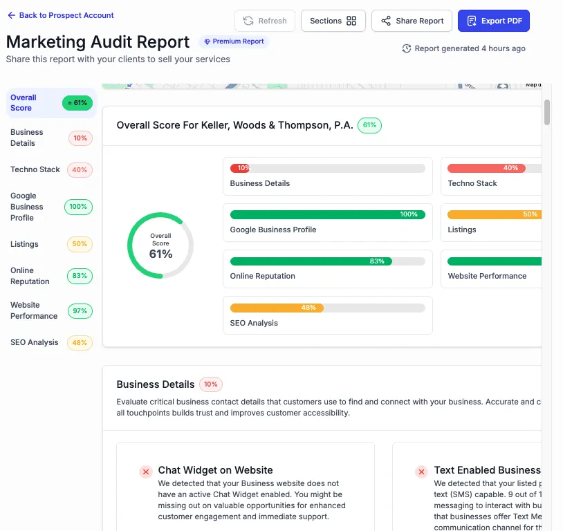
Task: Click the 61% badge beside the title
Action: (369, 125)
